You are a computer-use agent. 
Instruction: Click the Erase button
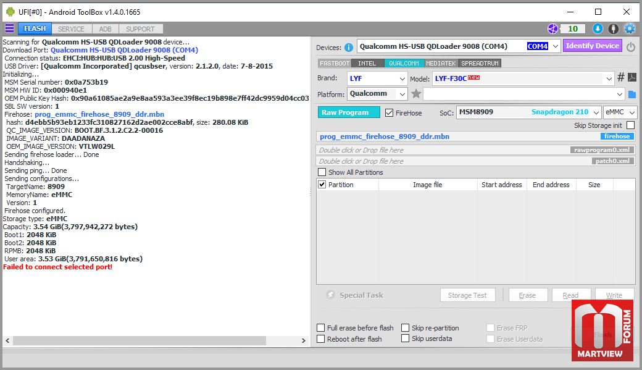(x=528, y=295)
